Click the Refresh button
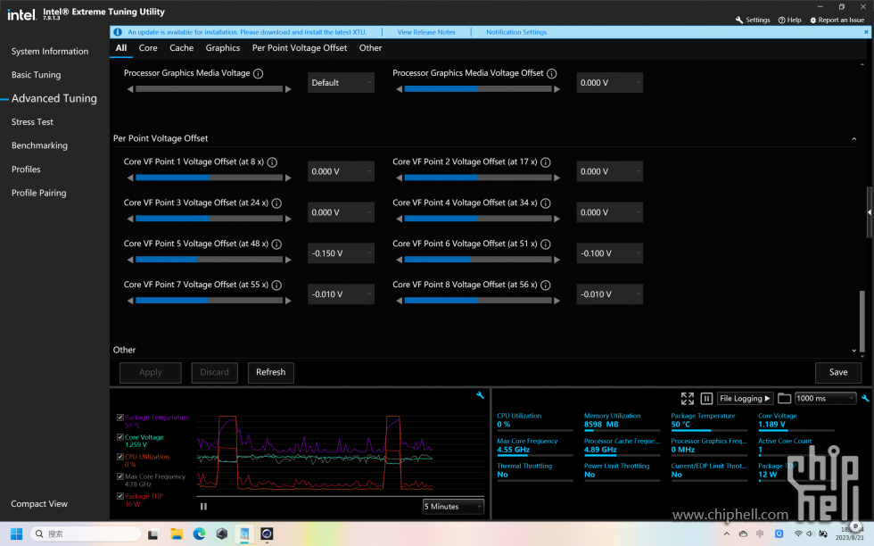This screenshot has width=874, height=546. (x=271, y=373)
